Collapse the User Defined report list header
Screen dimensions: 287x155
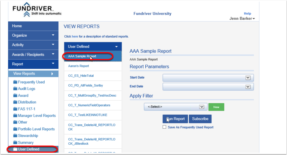[93, 46]
